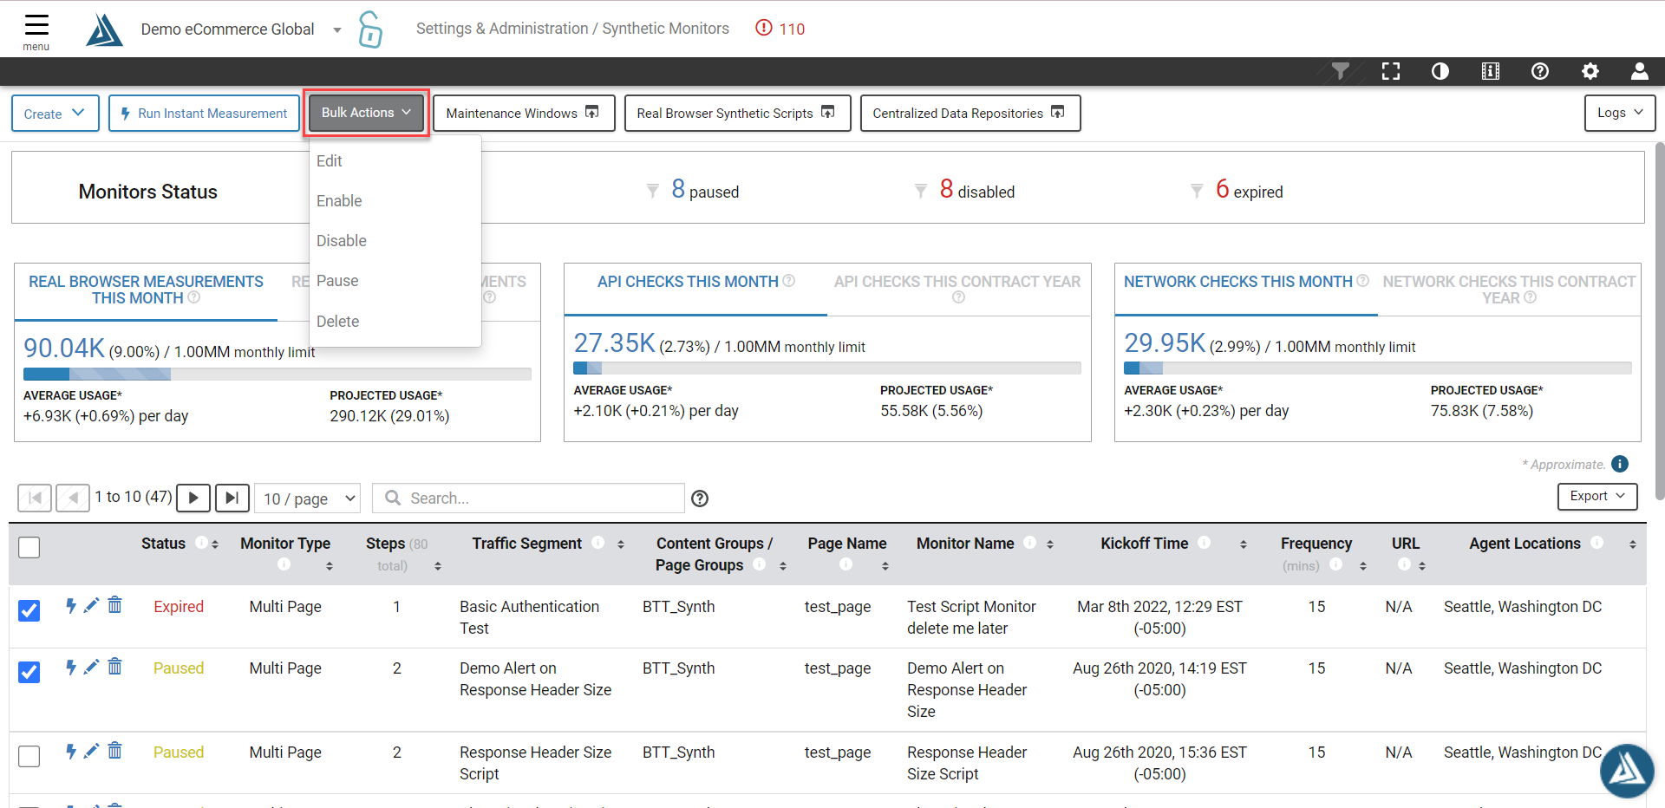Edit Demo Alert on Response Header Size row

(x=91, y=667)
